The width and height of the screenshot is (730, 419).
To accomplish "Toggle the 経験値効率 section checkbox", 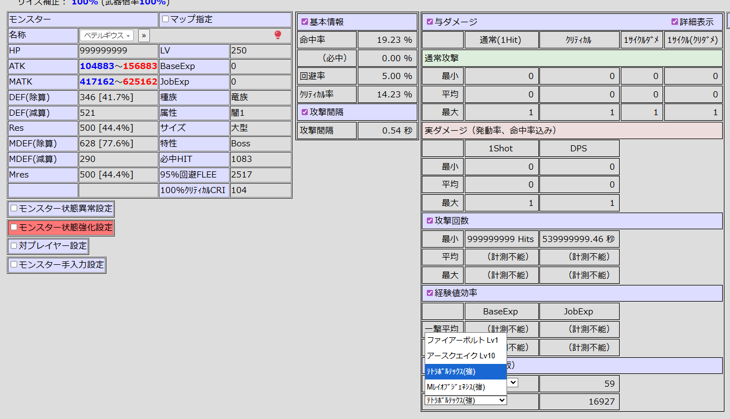I will pyautogui.click(x=430, y=293).
